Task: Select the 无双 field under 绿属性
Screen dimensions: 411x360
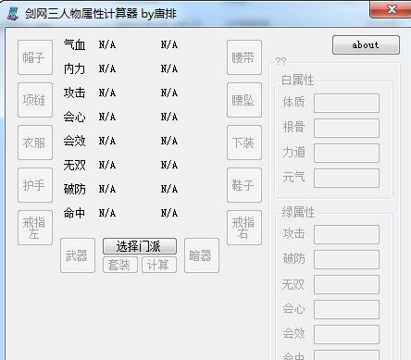Action: click(346, 284)
